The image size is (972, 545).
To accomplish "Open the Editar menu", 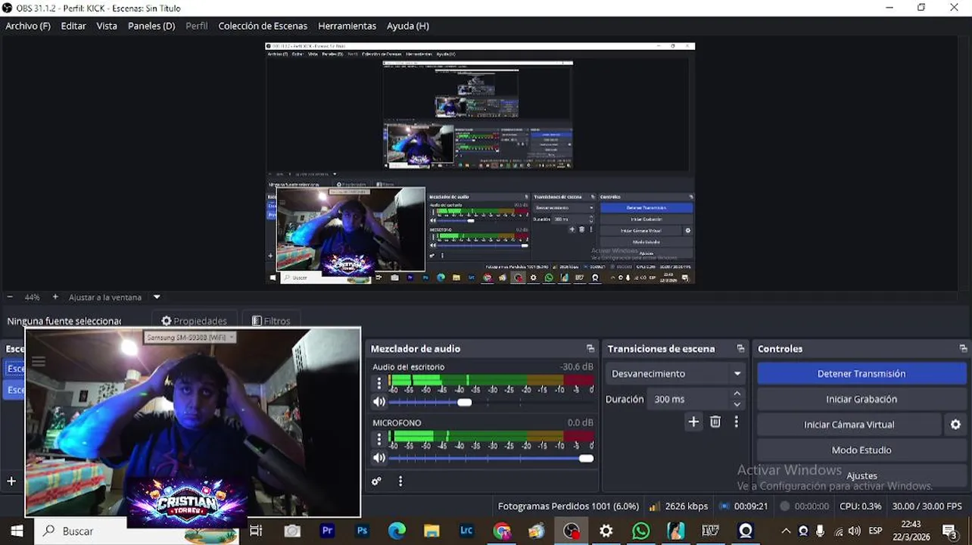I will (73, 26).
